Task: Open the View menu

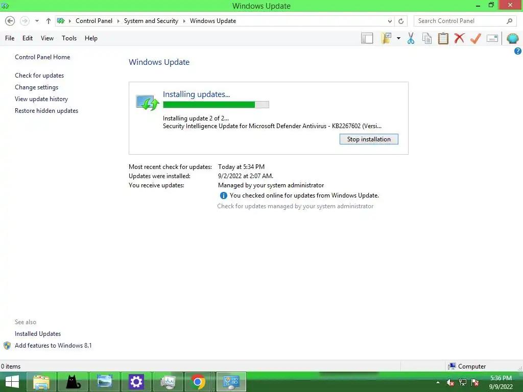Action: [47, 38]
